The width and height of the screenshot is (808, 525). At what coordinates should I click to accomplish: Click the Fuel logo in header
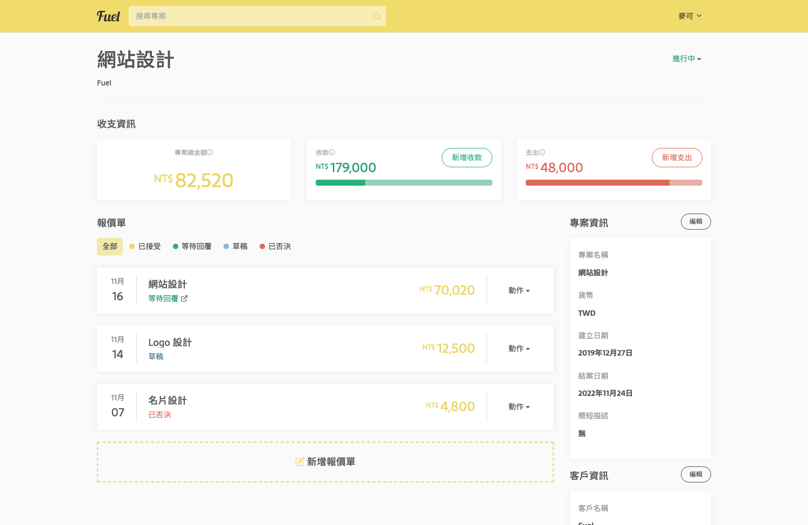click(108, 16)
